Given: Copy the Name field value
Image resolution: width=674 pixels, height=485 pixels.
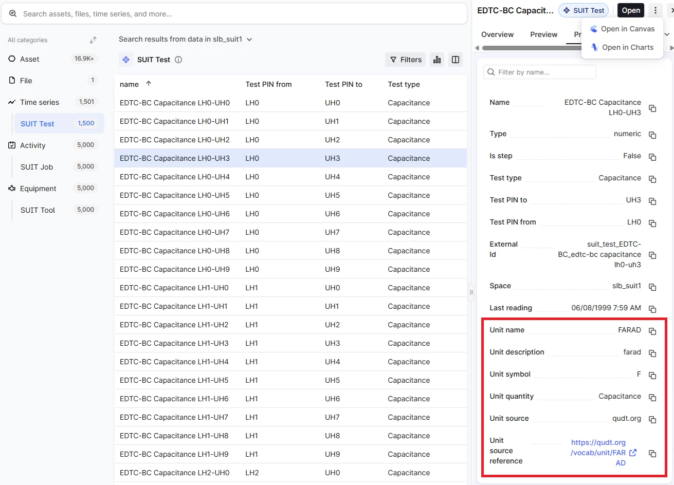Looking at the screenshot, I should (x=652, y=108).
